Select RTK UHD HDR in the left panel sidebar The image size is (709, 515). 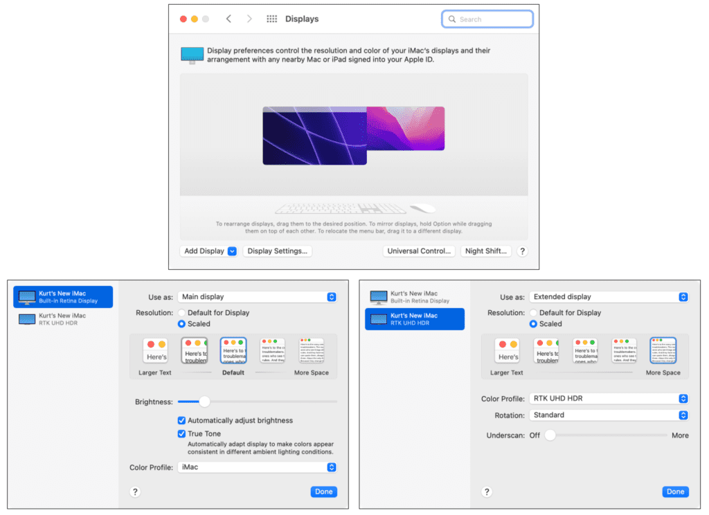click(63, 319)
